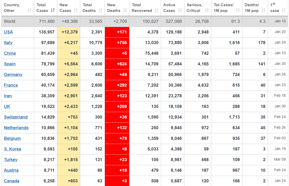Image resolution: width=289 pixels, height=186 pixels.
Task: Click the Germany country link
Action: coord(13,74)
